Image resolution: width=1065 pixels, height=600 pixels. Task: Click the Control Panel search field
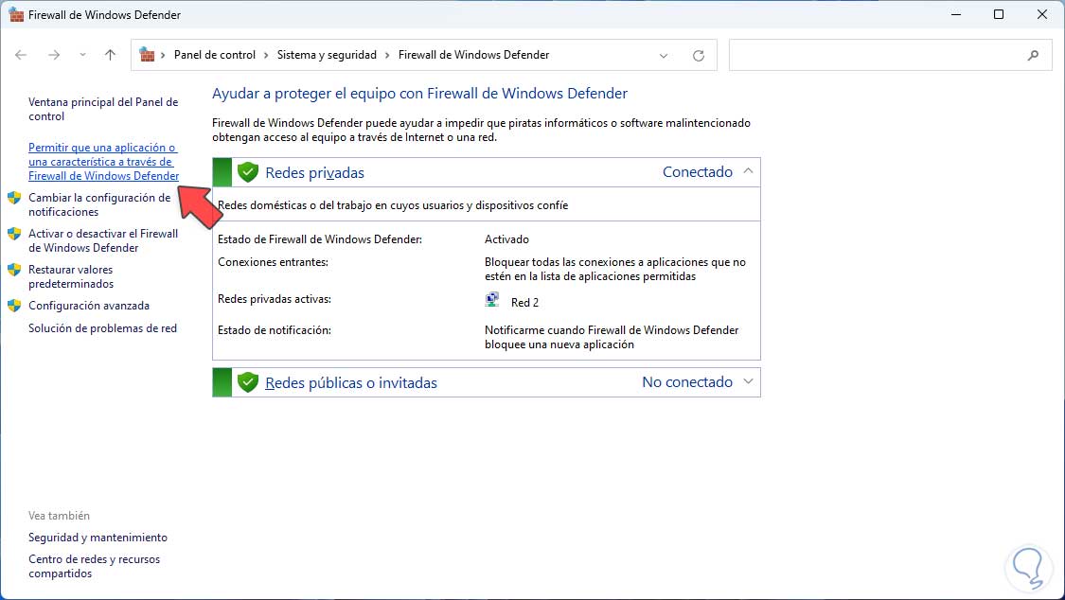[890, 55]
